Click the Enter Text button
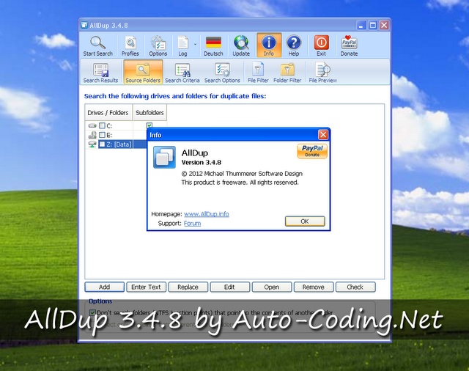 click(146, 287)
